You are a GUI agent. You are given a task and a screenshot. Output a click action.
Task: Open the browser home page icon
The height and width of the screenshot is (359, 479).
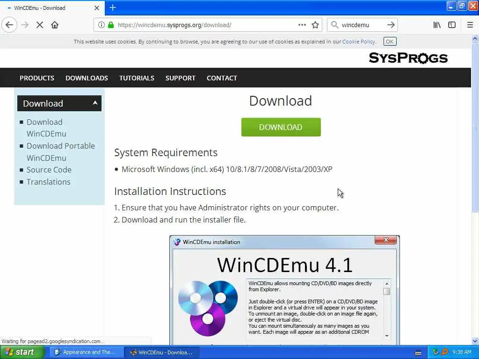click(55, 25)
